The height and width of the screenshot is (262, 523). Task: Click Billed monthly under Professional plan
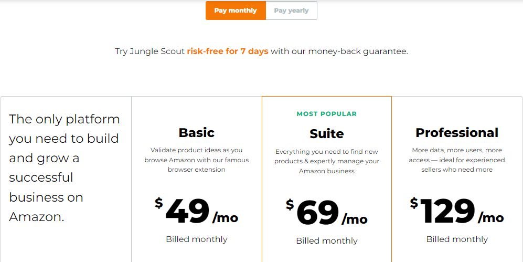click(457, 239)
